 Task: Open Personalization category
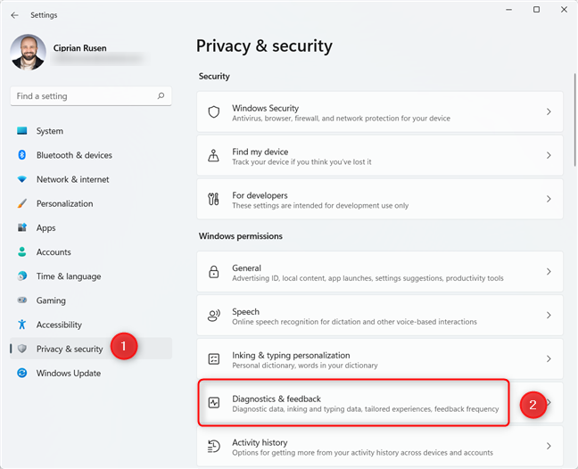(91, 203)
